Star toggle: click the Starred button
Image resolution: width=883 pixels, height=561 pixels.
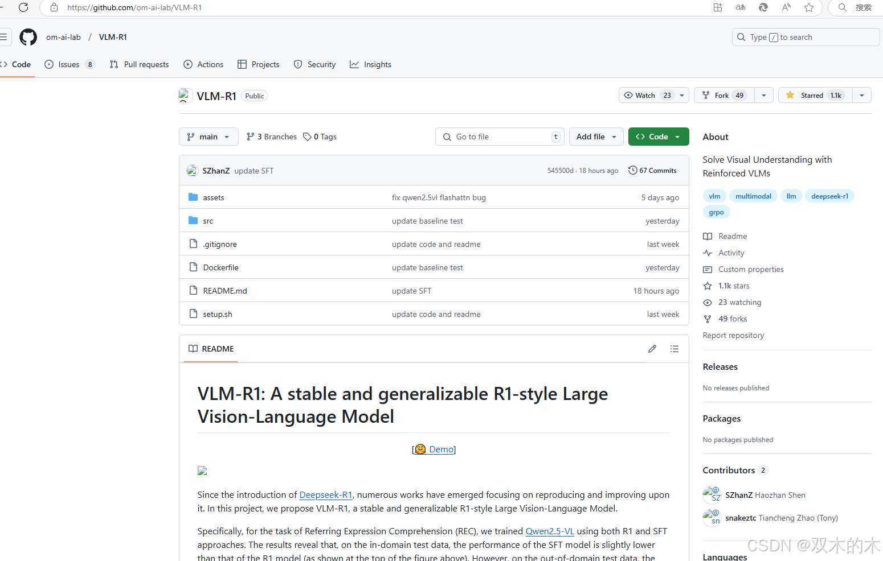(x=815, y=95)
